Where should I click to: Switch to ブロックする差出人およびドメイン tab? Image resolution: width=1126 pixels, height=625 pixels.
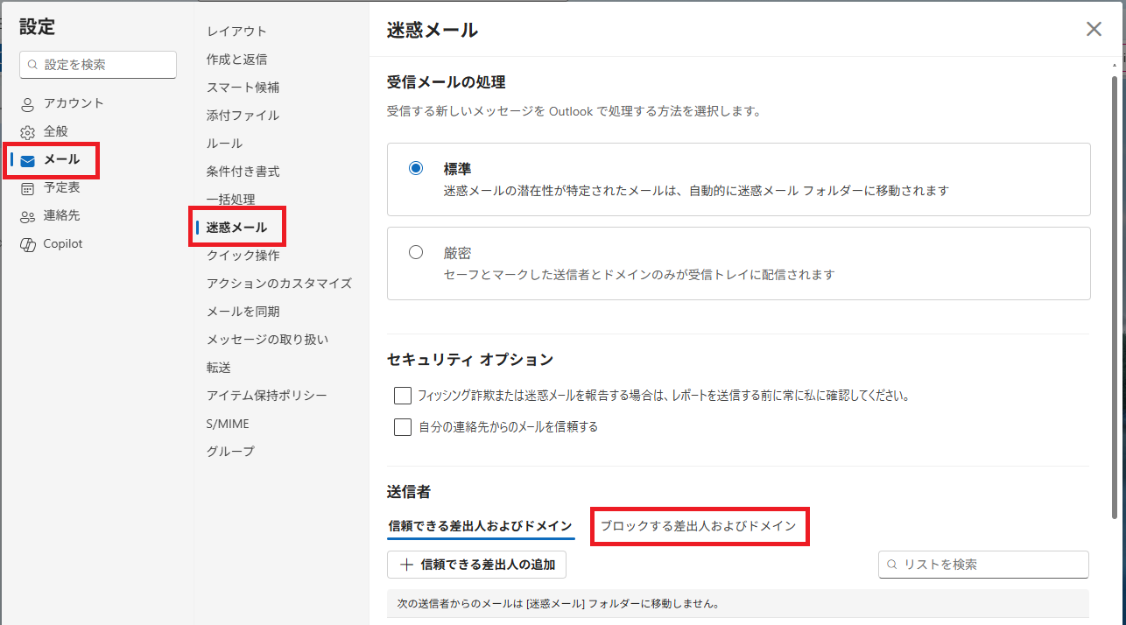[x=698, y=526]
